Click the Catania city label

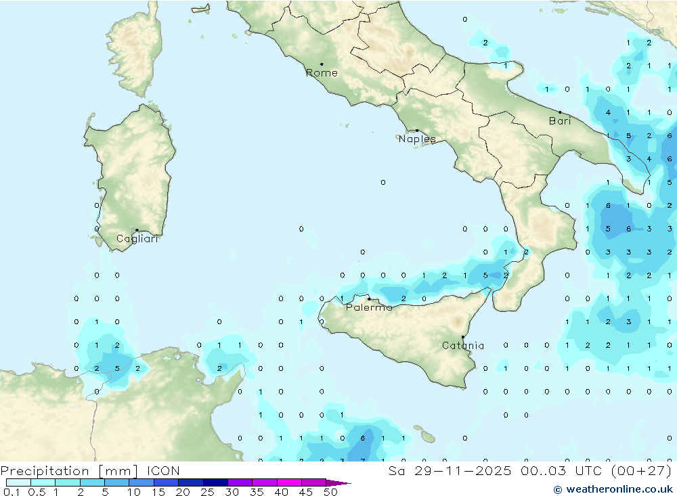(x=463, y=345)
